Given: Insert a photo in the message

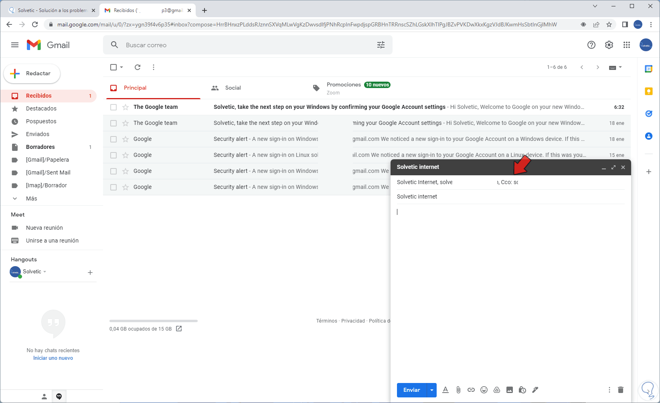Looking at the screenshot, I should coord(510,390).
